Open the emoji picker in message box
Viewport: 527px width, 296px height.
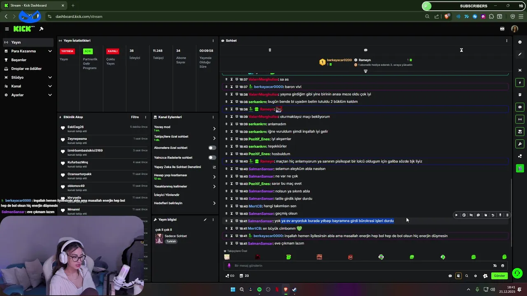503,266
